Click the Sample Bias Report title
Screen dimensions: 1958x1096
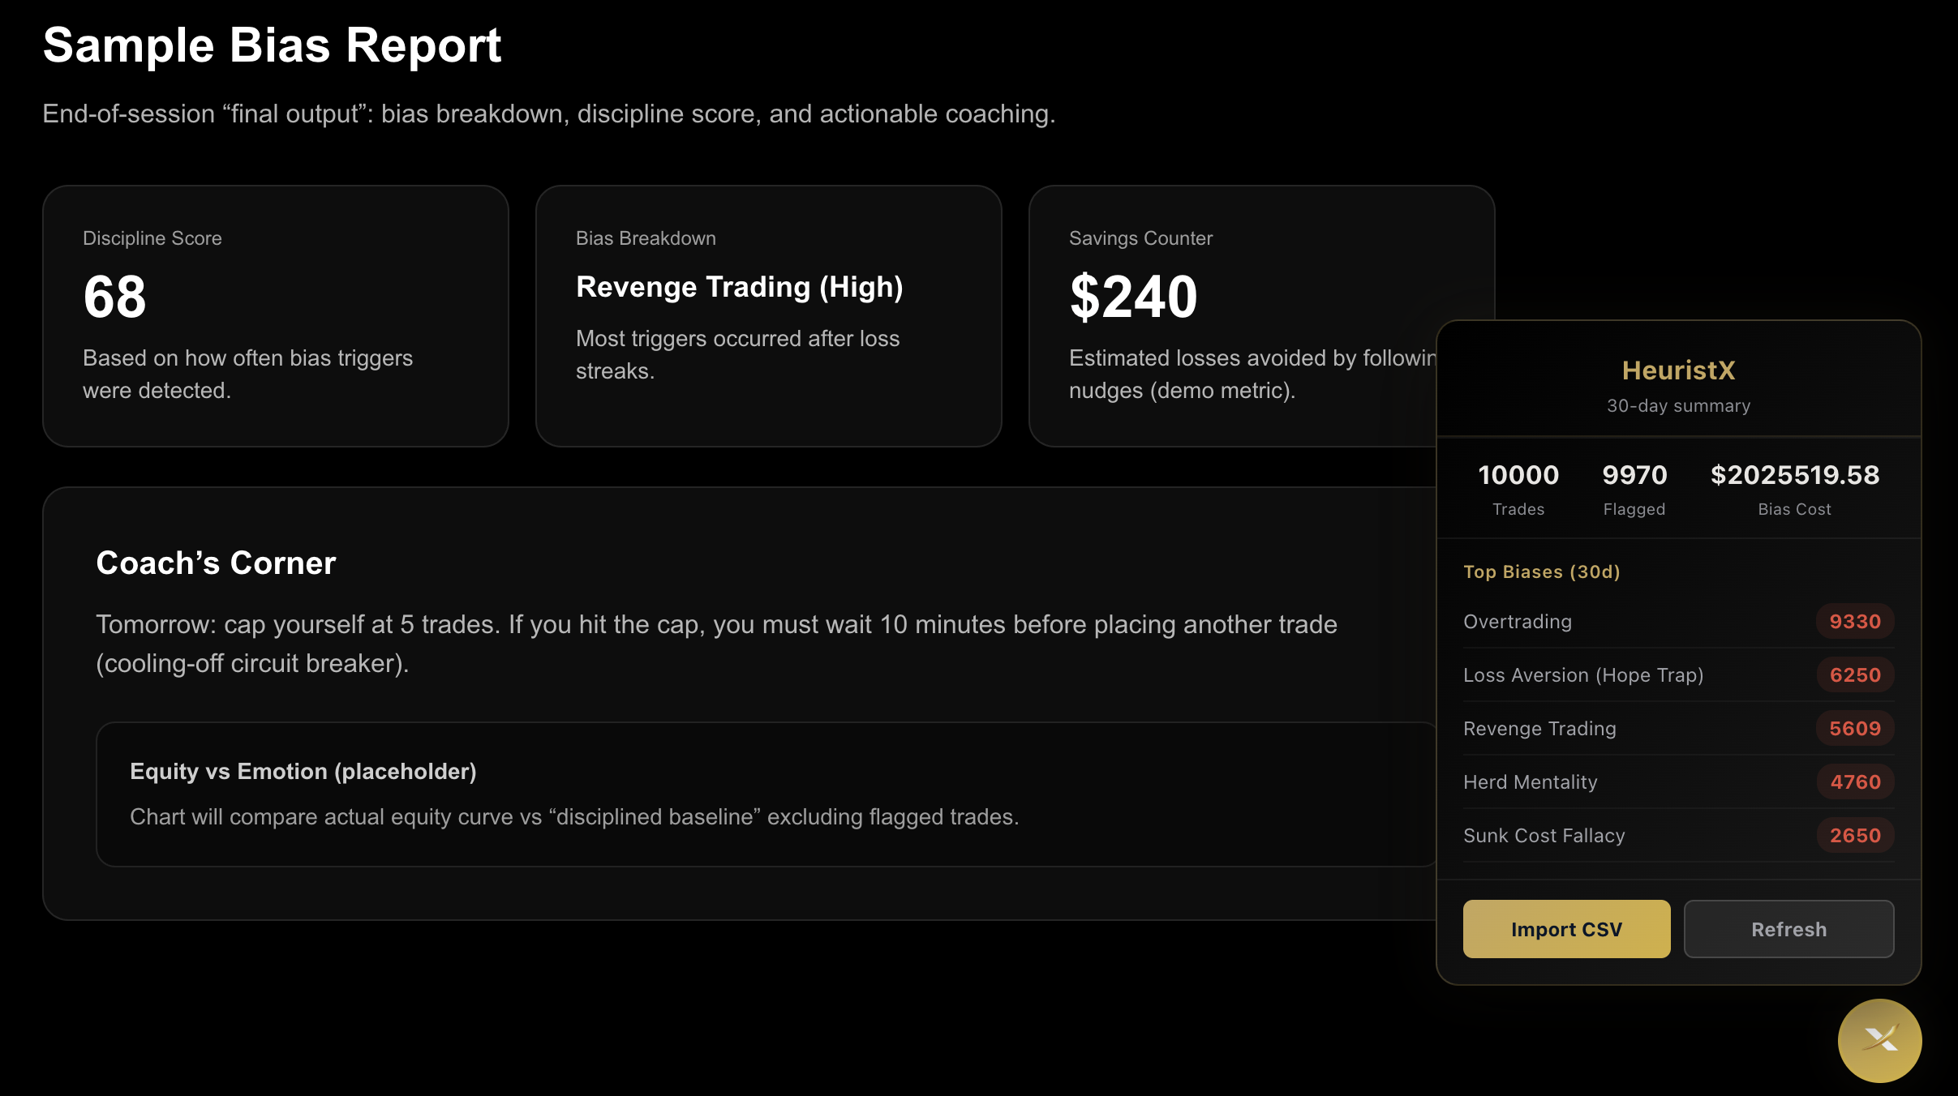(x=272, y=45)
